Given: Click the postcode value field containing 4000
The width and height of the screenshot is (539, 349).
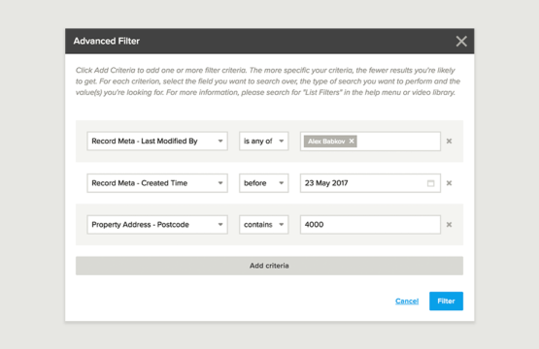Looking at the screenshot, I should pos(370,225).
